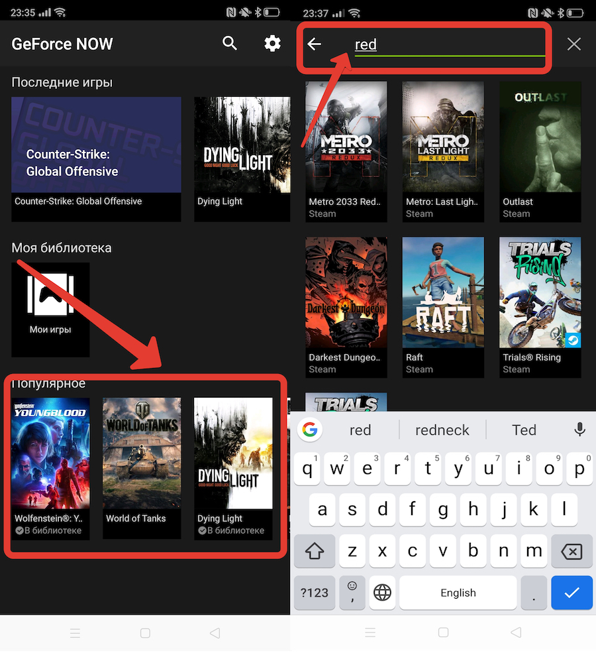Tap the globe language switch key
Viewport: 596px width, 653px height.
click(x=382, y=593)
